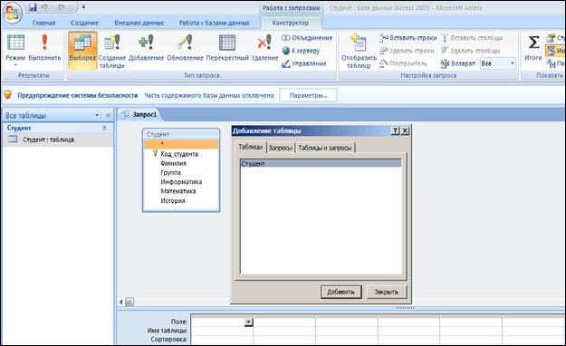Open the Создание ribbon tab
Image resolution: width=566 pixels, height=346 pixels.
[x=84, y=23]
